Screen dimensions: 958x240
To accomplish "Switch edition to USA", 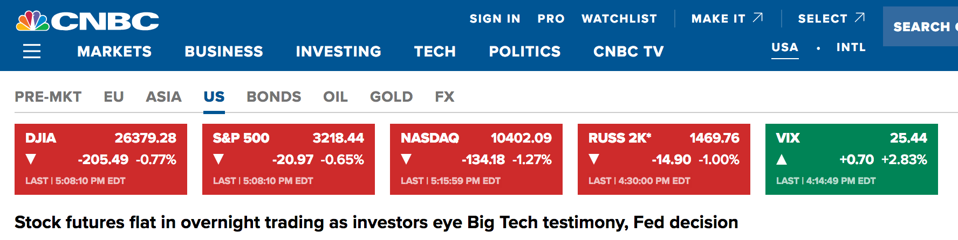I will tap(785, 47).
